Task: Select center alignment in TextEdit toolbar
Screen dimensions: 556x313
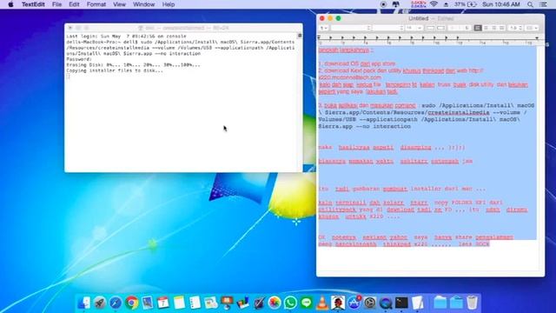Action: 486,28
